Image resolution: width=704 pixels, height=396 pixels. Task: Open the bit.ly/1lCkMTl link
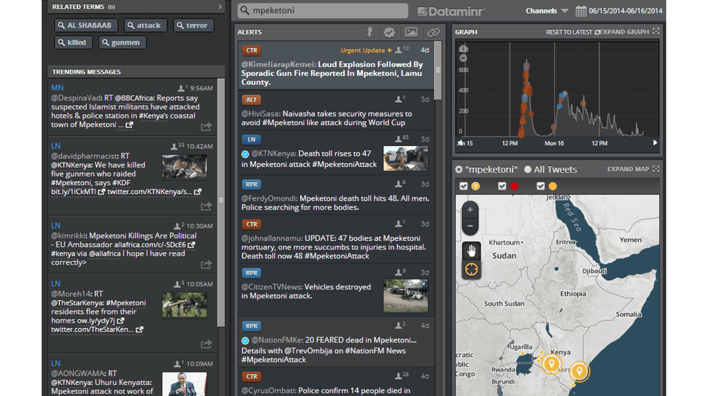73,192
